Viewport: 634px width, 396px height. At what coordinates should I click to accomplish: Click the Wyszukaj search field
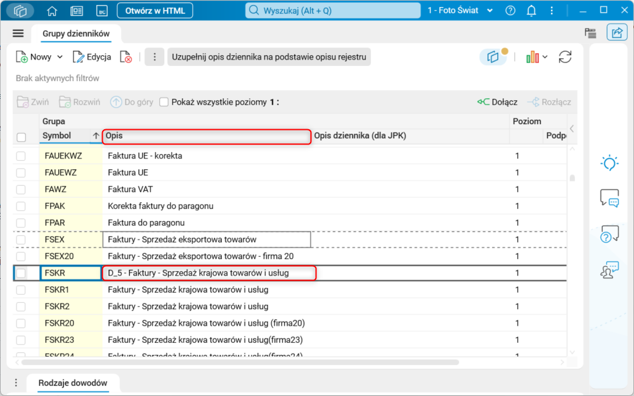333,11
